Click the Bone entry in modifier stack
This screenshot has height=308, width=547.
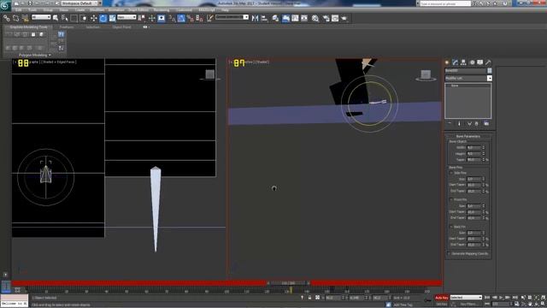[x=455, y=86]
